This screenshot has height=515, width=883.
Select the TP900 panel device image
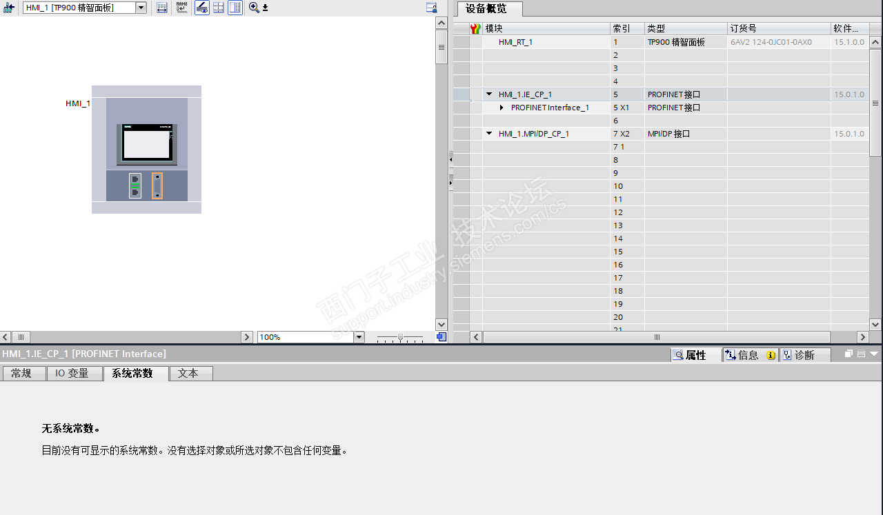tap(146, 144)
